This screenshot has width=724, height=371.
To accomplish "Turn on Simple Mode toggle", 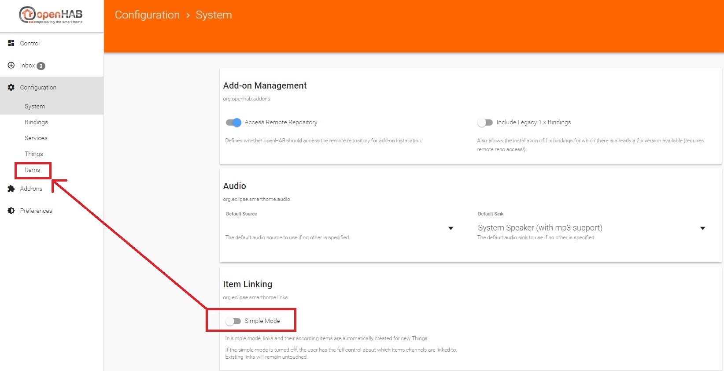I will coord(233,321).
